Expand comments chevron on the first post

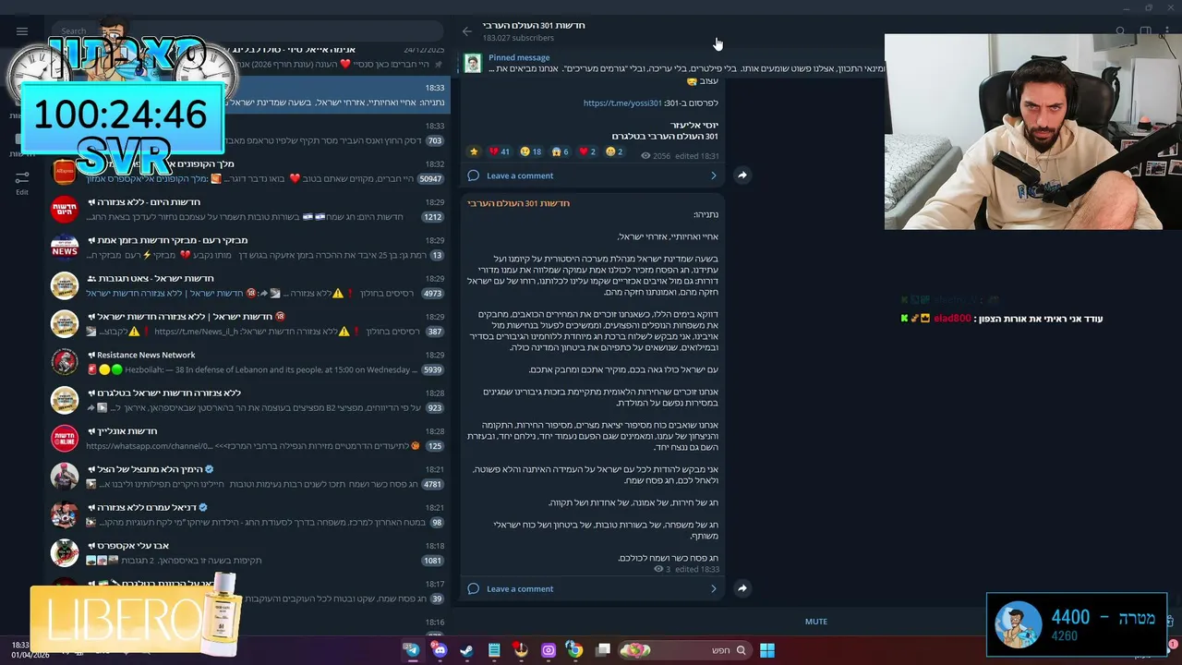[x=713, y=175]
